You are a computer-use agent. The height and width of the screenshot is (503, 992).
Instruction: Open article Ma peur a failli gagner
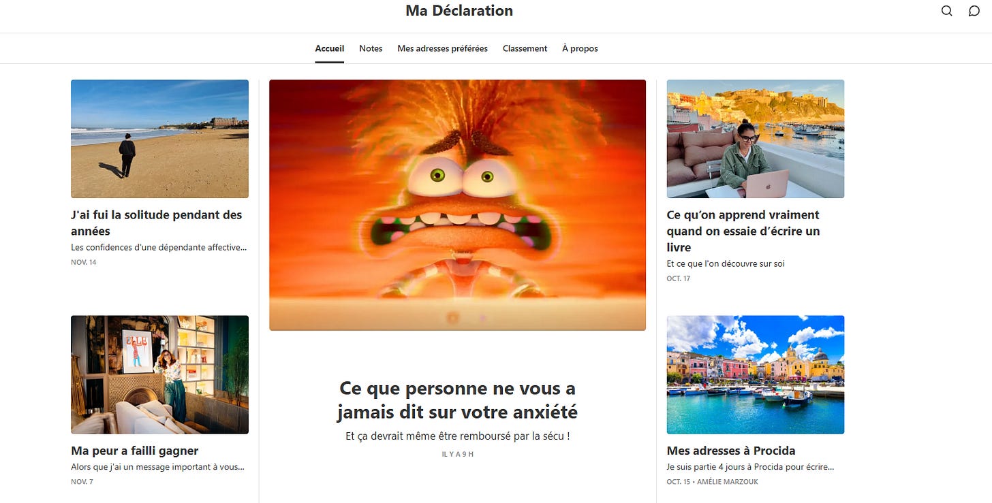(135, 451)
